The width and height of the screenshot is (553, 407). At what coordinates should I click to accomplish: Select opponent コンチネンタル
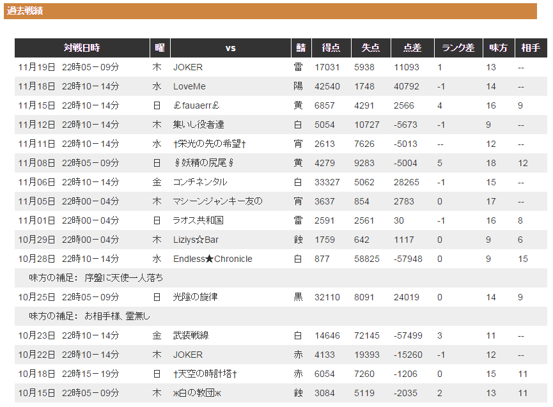200,182
